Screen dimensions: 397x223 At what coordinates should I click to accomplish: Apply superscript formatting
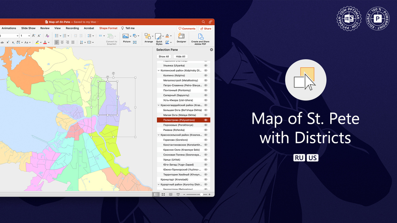(x=8, y=42)
